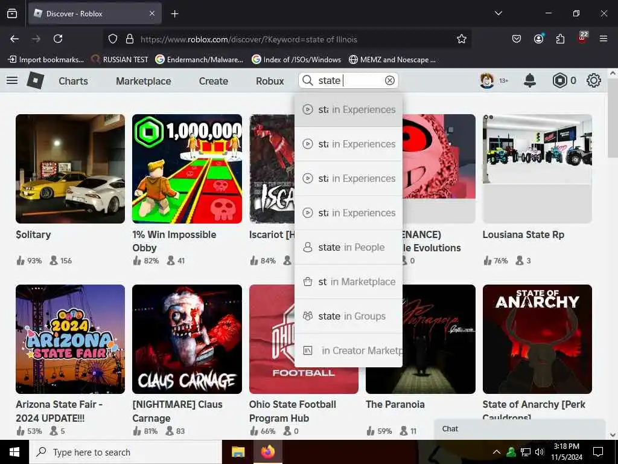Open the $olitary experience thumbnail
The width and height of the screenshot is (618, 464).
tap(70, 169)
